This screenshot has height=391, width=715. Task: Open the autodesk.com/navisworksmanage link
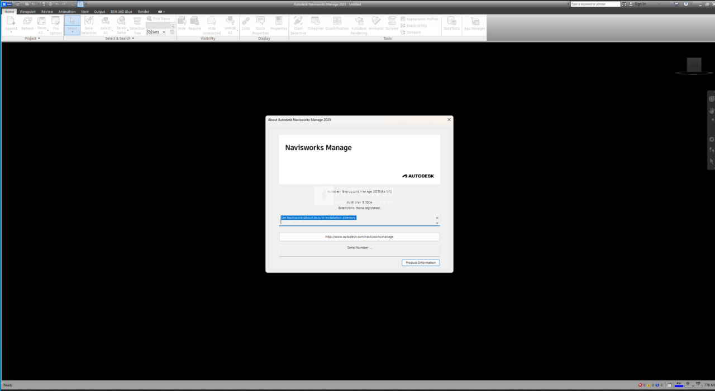coord(359,236)
